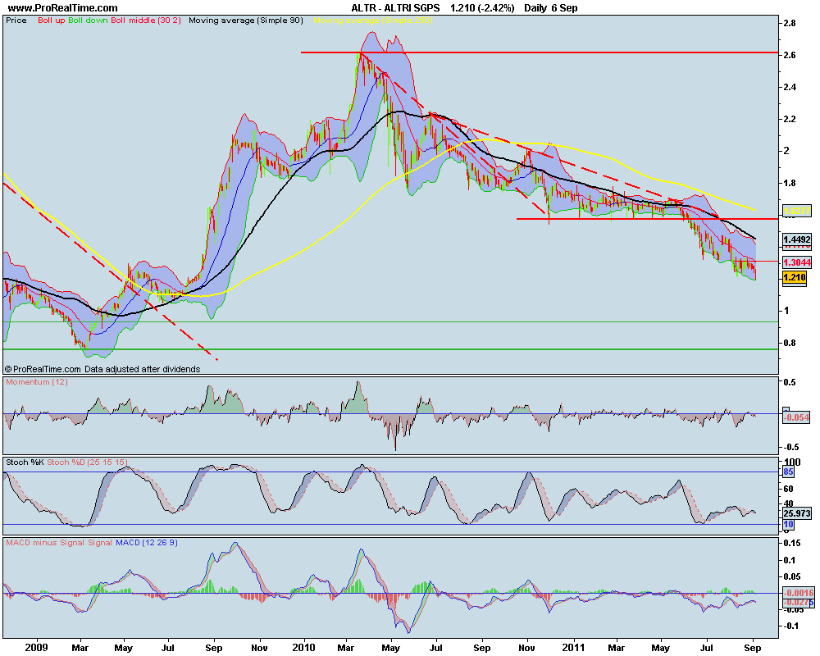Click the orange 1.210 last price tag
Viewport: 820px width, 656px height.
point(795,277)
